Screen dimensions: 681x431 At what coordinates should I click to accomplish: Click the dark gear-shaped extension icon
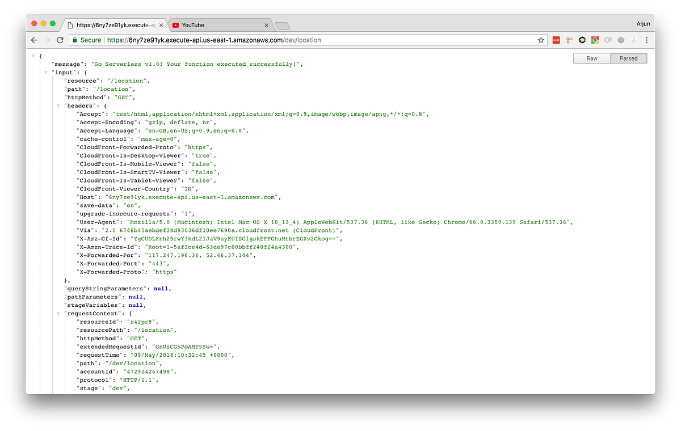[582, 40]
